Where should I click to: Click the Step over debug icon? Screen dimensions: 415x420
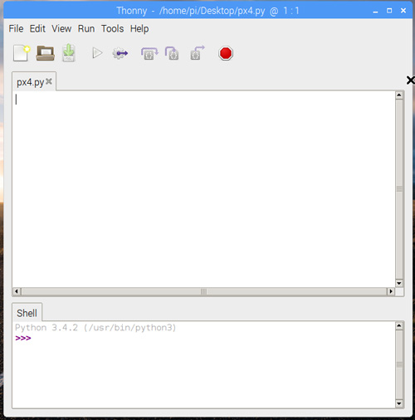(149, 53)
